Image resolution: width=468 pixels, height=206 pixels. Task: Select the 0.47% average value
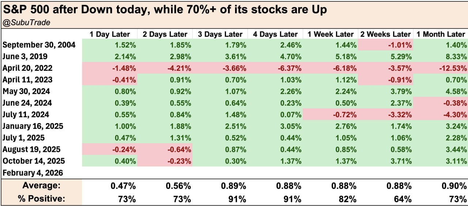pyautogui.click(x=123, y=186)
